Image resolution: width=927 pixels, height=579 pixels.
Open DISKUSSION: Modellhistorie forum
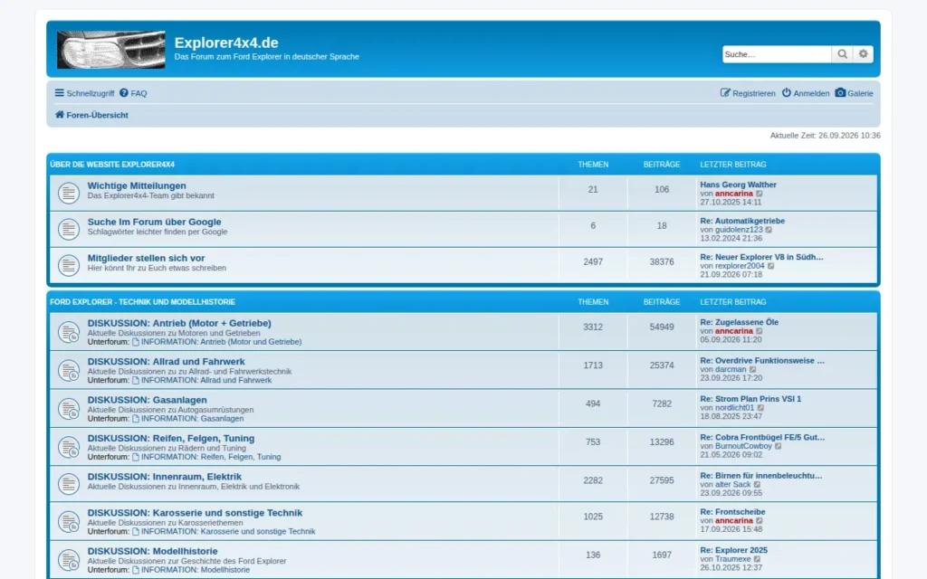(x=152, y=551)
